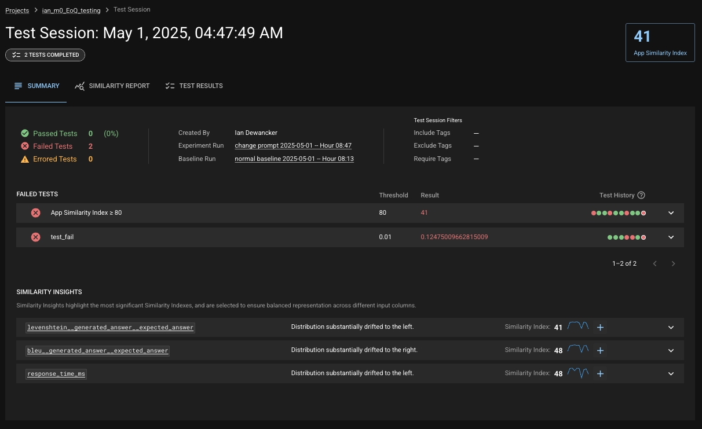The image size is (702, 429).
Task: Click the previous page arrow in failed tests
Action: (655, 263)
